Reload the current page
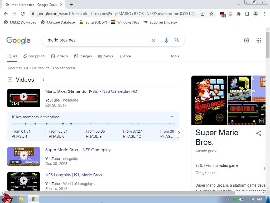The width and height of the screenshot is (270, 203). pos(23,14)
